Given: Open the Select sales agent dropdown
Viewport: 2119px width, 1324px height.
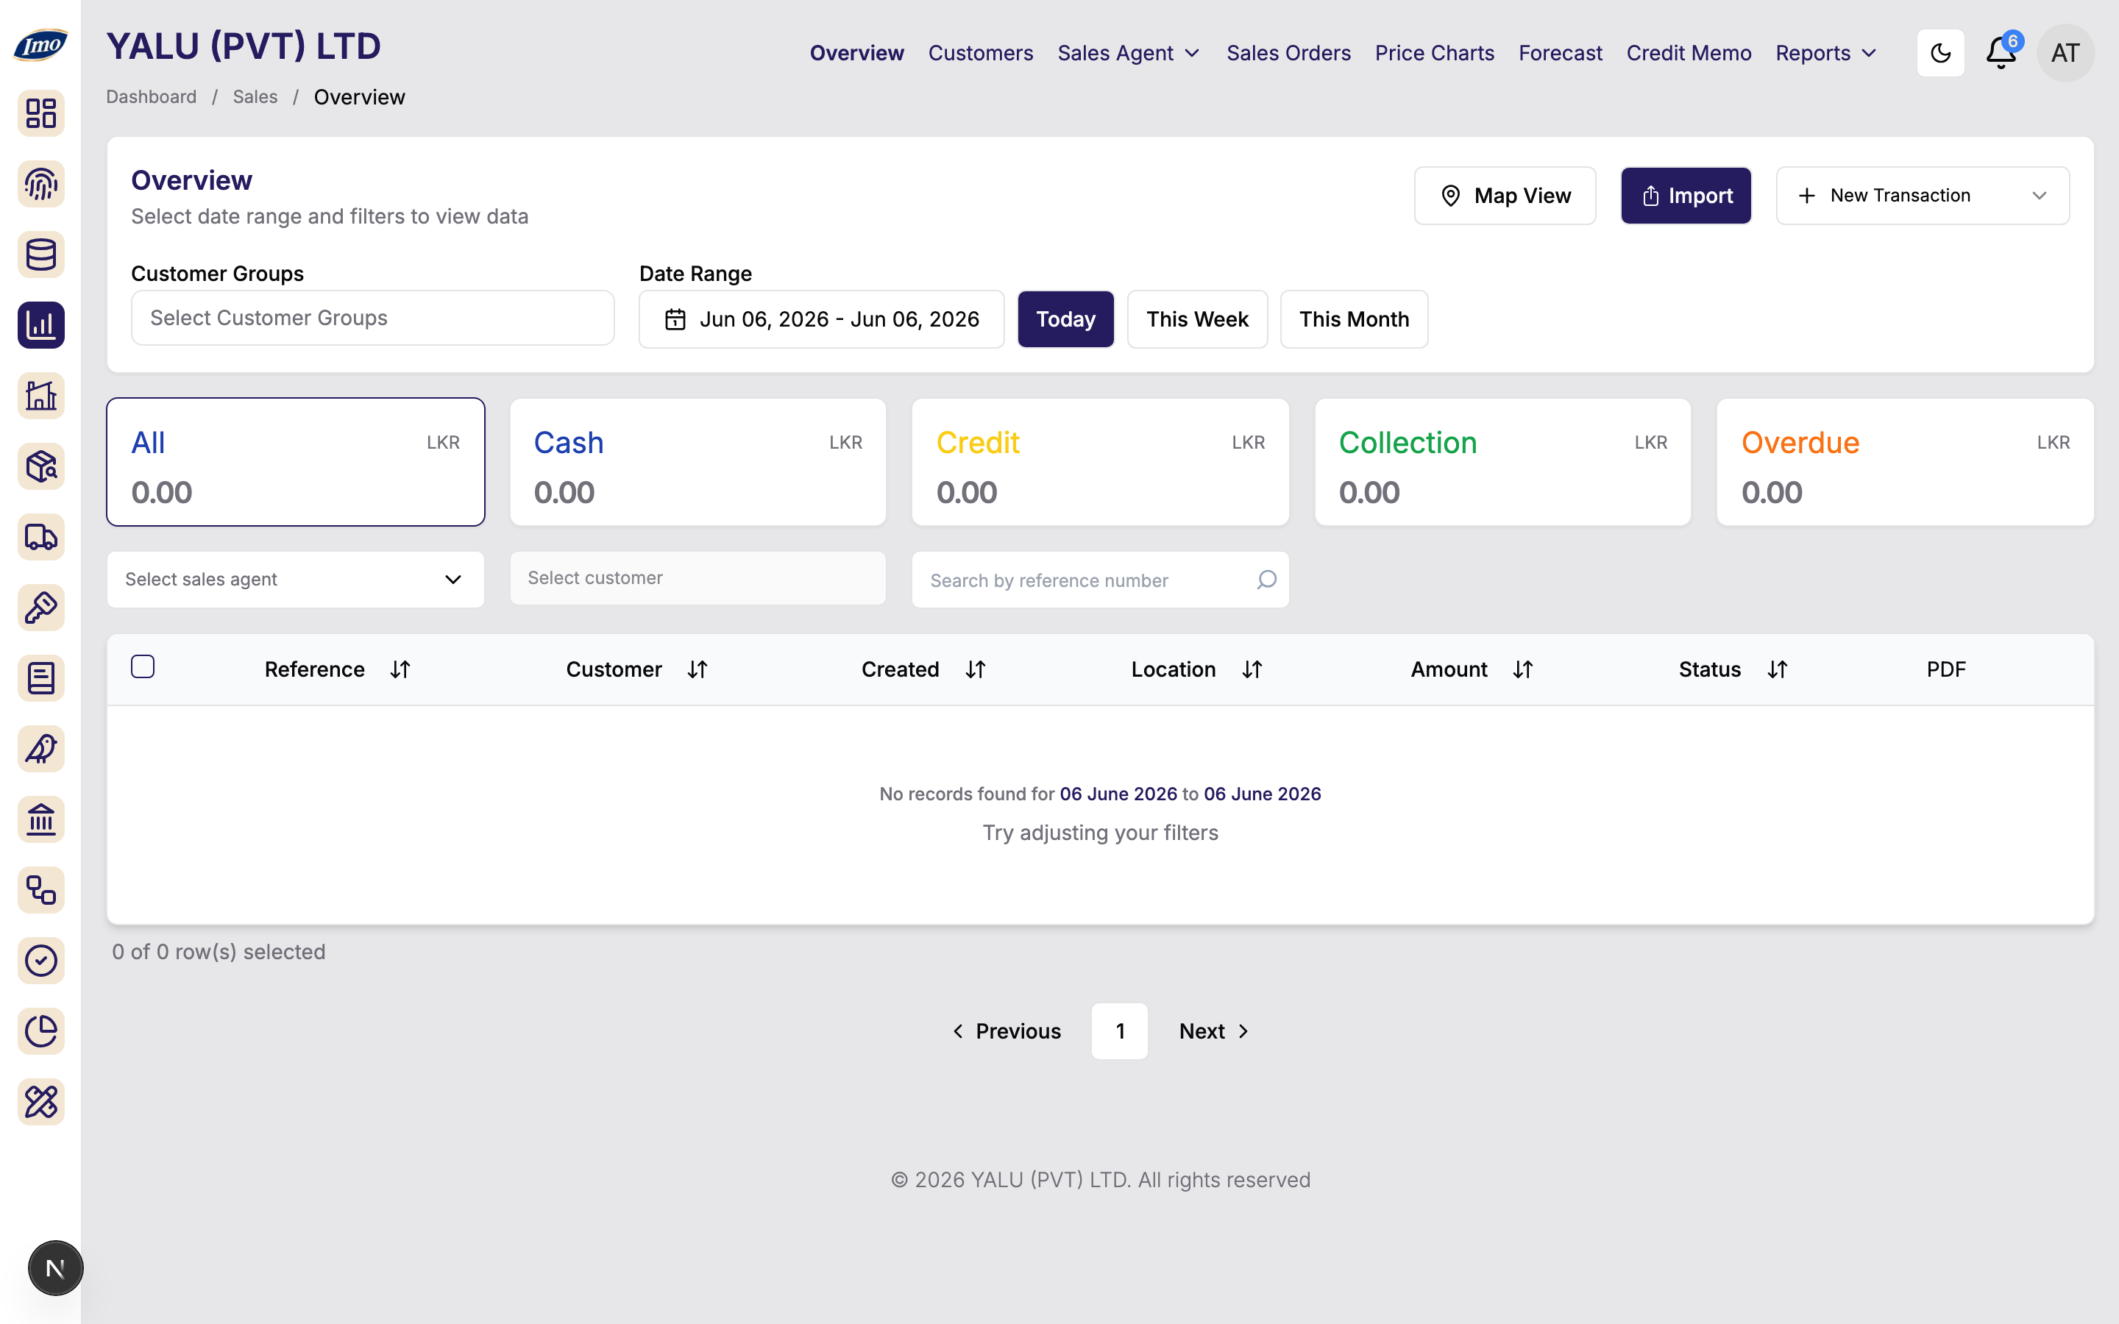Looking at the screenshot, I should pos(295,580).
